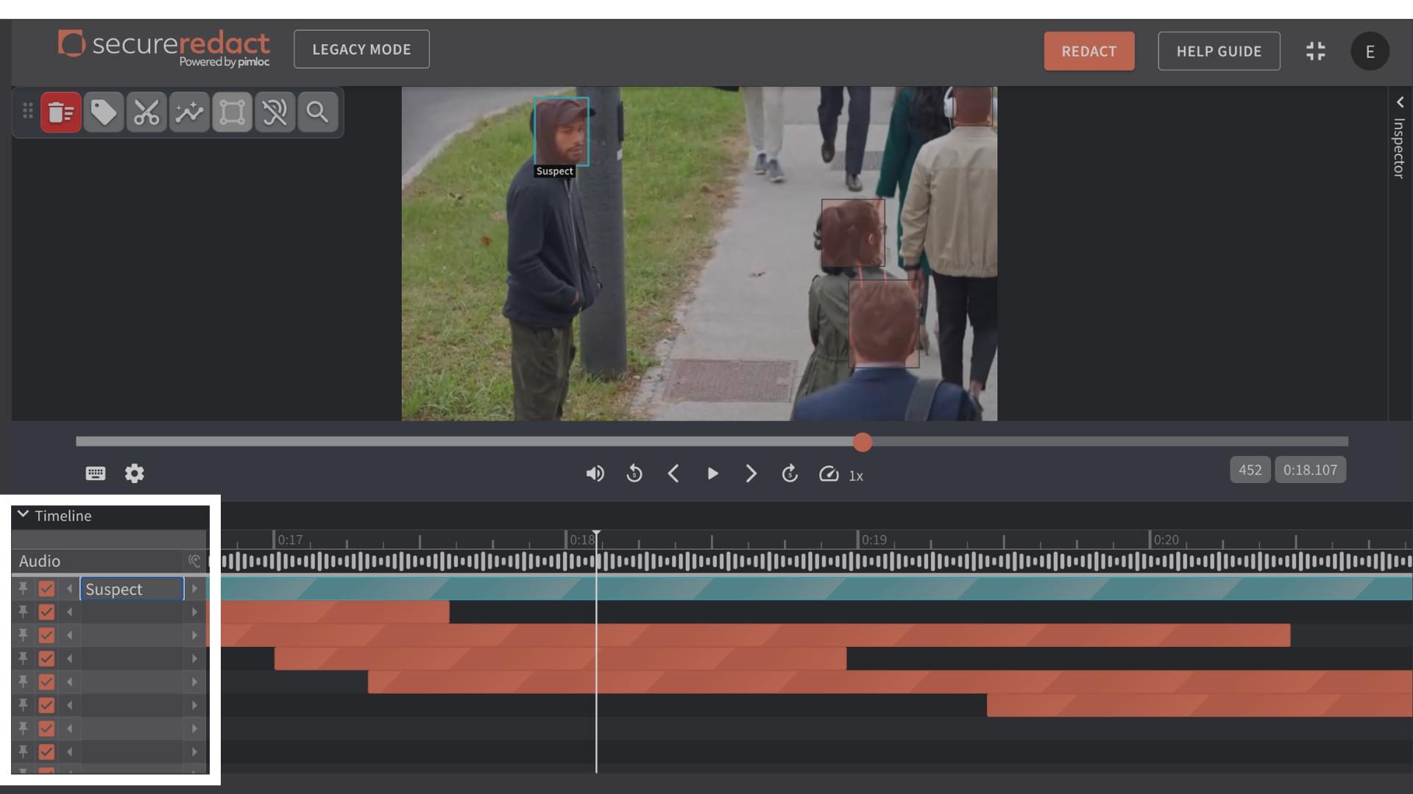Click the red delete detections tool

point(60,112)
